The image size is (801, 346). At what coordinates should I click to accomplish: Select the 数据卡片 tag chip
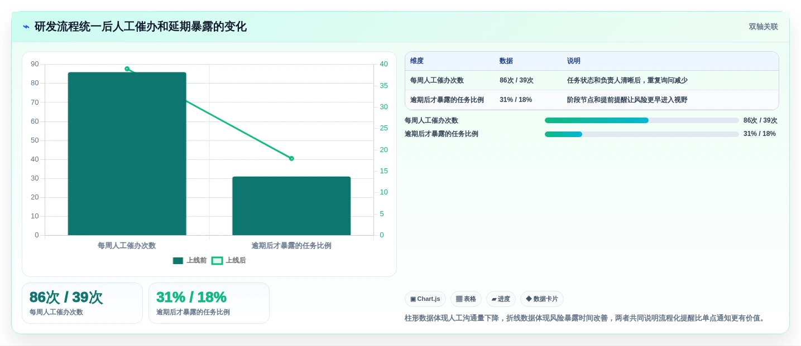pyautogui.click(x=542, y=299)
